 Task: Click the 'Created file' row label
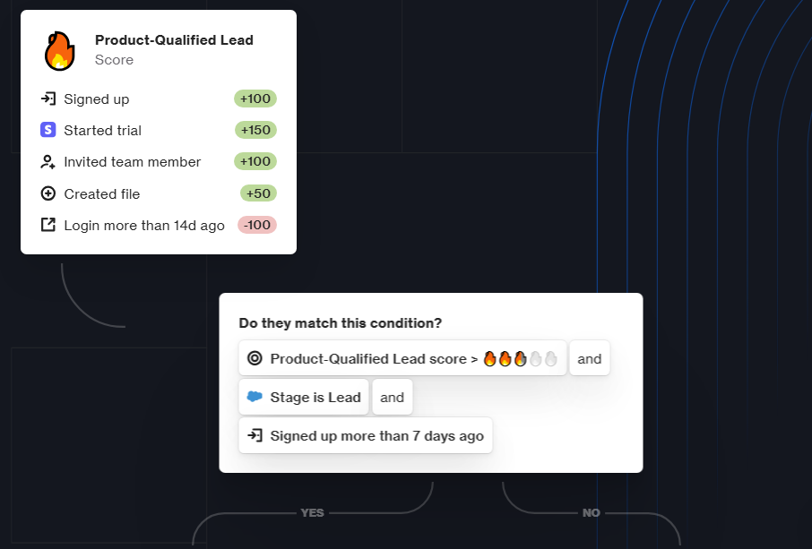tap(102, 194)
